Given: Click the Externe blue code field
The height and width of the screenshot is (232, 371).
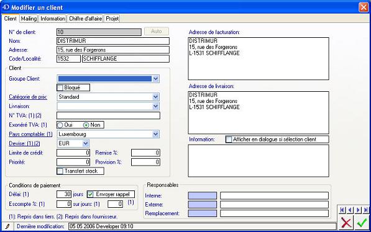Looking at the screenshot, I should 203,205.
